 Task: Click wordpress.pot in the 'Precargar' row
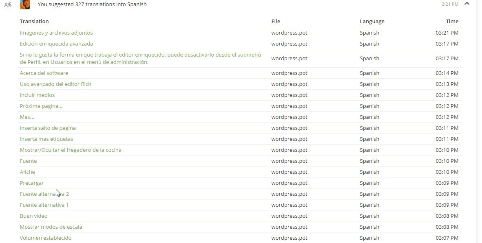289,183
